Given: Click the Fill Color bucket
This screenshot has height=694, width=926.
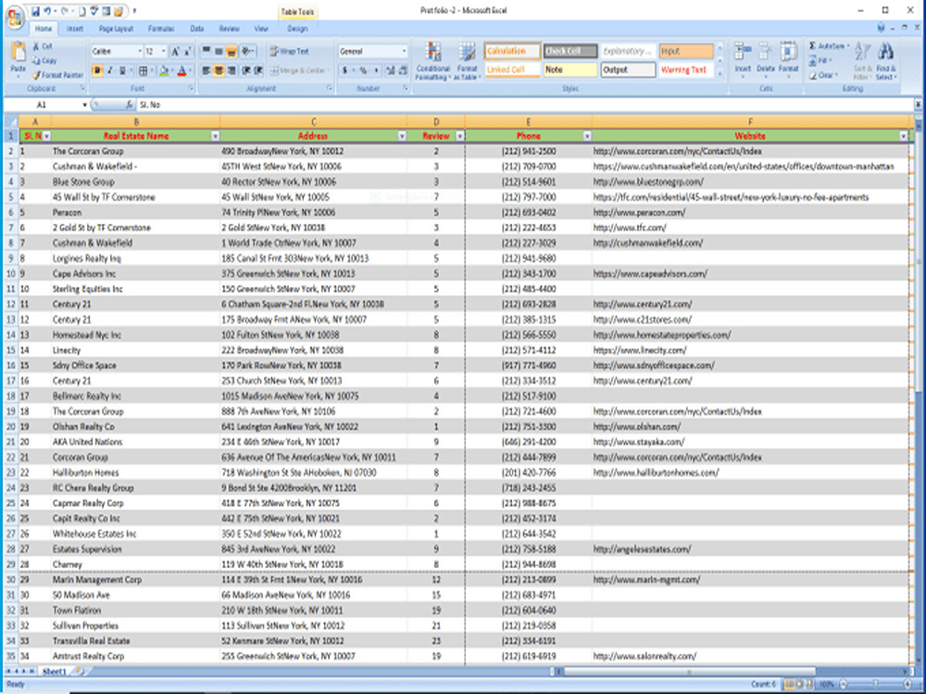Looking at the screenshot, I should (x=164, y=71).
